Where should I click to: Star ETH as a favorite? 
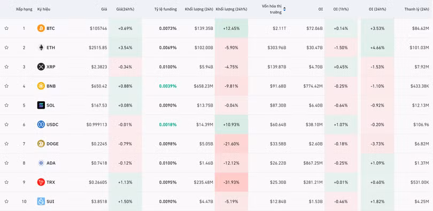[6, 47]
